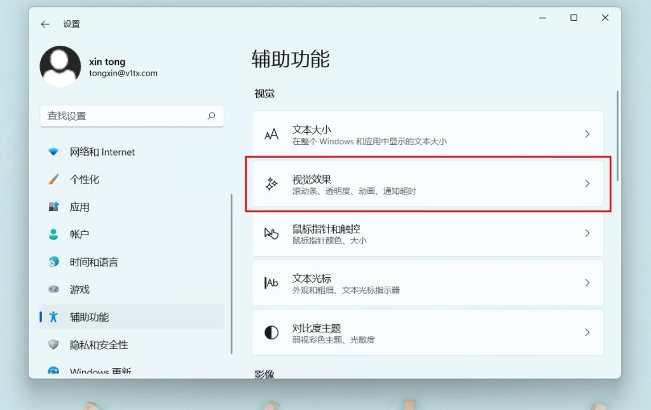The width and height of the screenshot is (651, 410).
Task: Click the search magnifier icon
Action: tap(211, 116)
